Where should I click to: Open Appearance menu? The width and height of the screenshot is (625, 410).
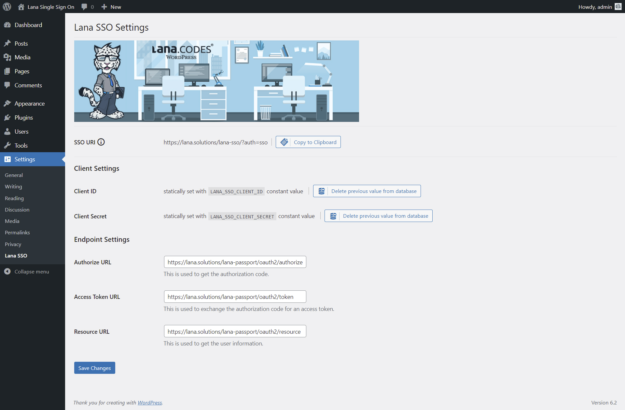point(33,104)
